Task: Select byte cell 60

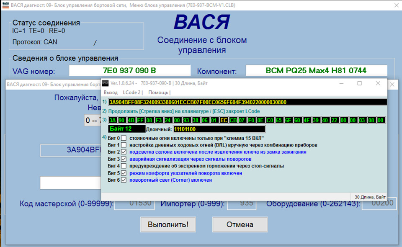Action: pyautogui.click(x=297, y=120)
